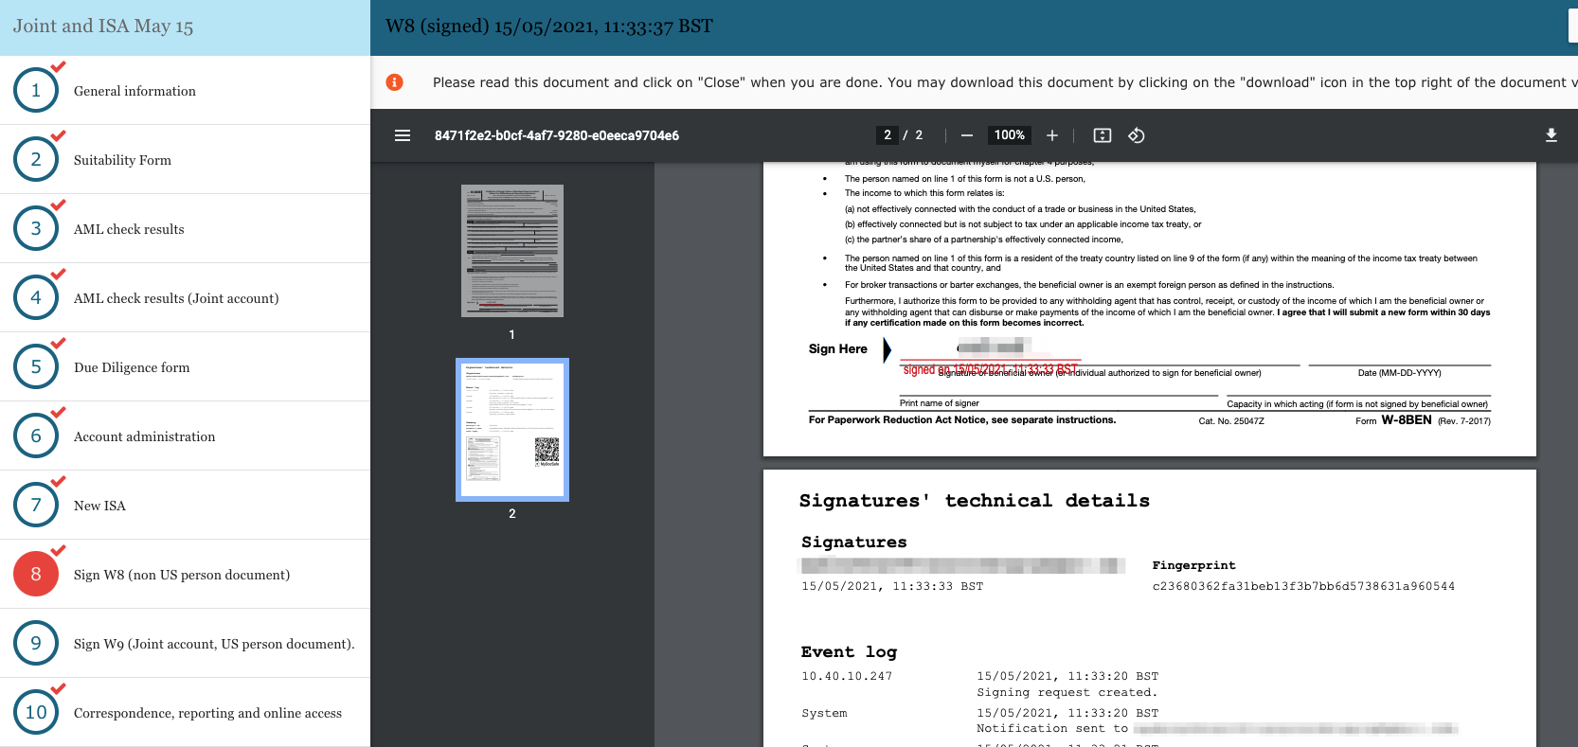
Task: Click signature timestamp 15/05/2021, 11:33:33 BST
Action: tap(892, 586)
